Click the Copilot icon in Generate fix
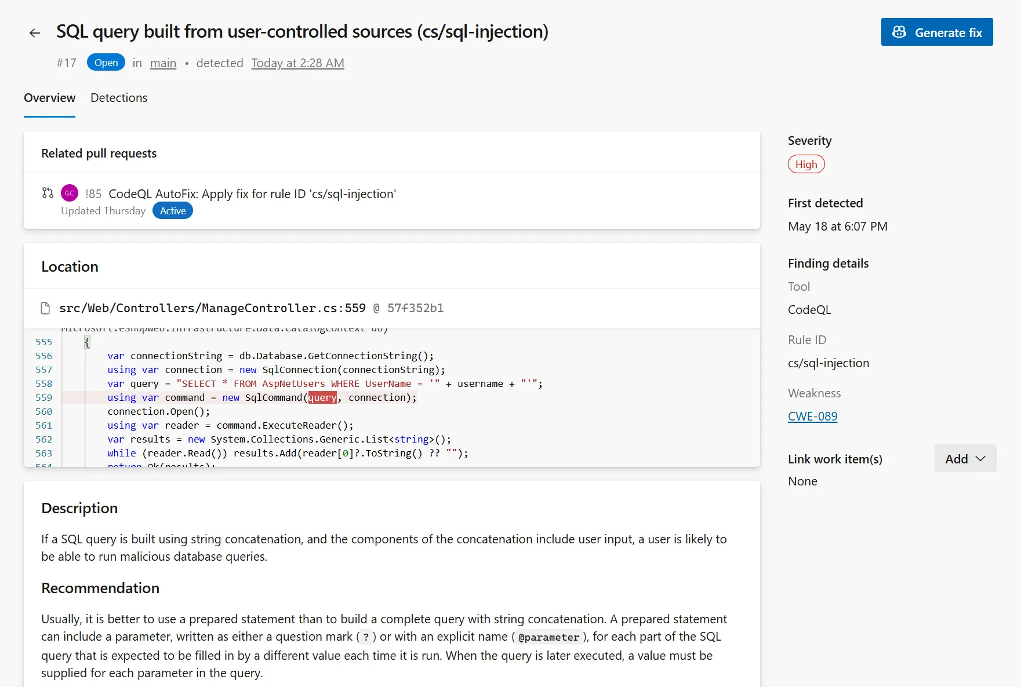Image resolution: width=1021 pixels, height=687 pixels. [x=899, y=32]
